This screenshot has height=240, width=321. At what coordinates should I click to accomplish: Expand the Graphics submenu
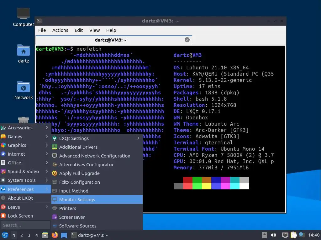[x=25, y=145]
